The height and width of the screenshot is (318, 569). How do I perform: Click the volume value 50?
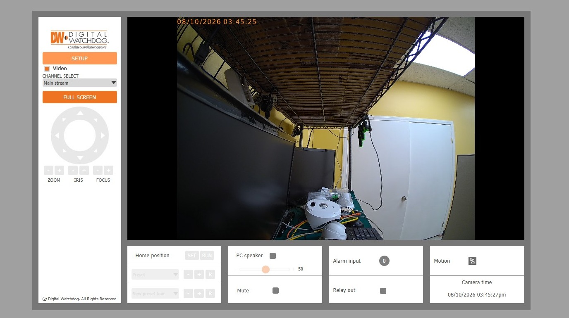301,269
